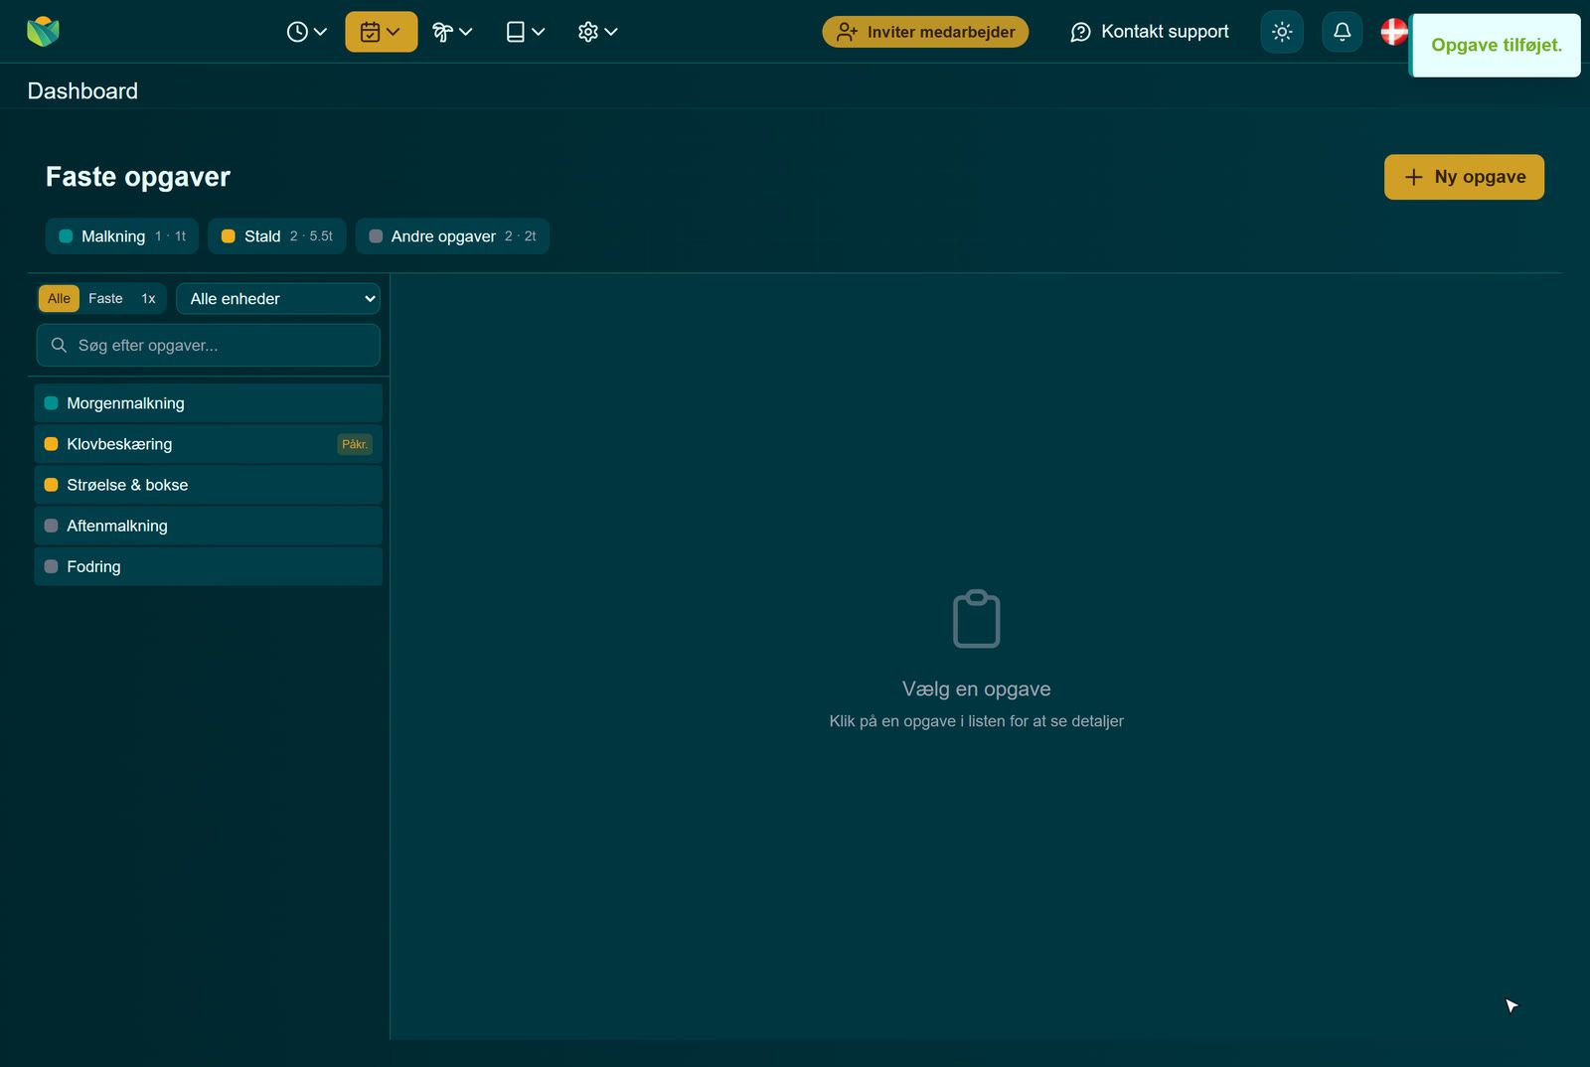This screenshot has width=1590, height=1067.
Task: Open notifications bell
Action: pyautogui.click(x=1342, y=32)
